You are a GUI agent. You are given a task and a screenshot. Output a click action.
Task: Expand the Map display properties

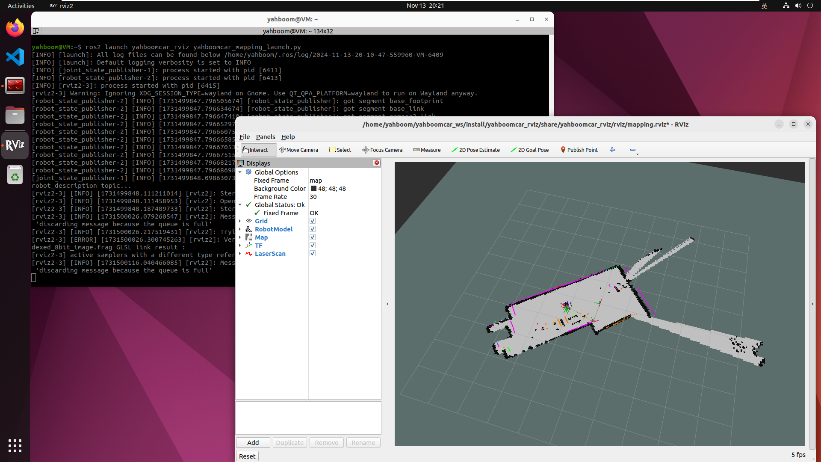(240, 237)
